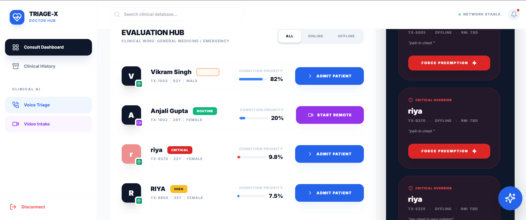
Task: Click the Video Intake camera icon
Action: pos(16,124)
